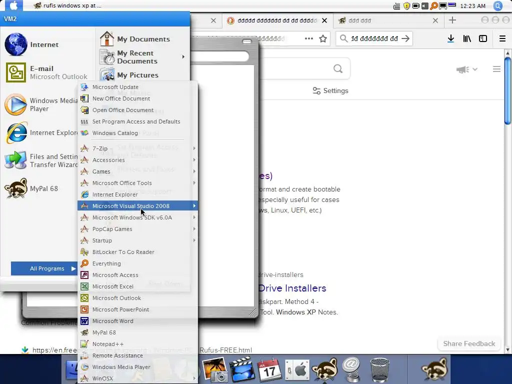
Task: Click the All Programs button
Action: (x=44, y=268)
